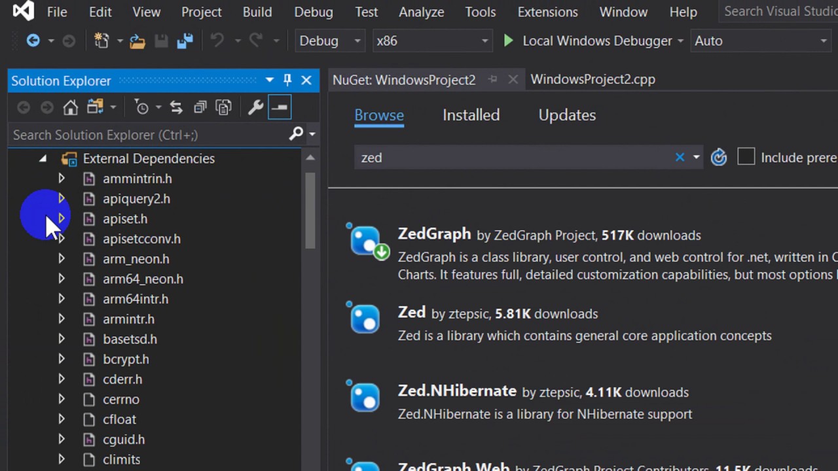This screenshot has width=838, height=471.
Task: Open the Local Windows Debugger dropdown arrow
Action: pos(680,41)
